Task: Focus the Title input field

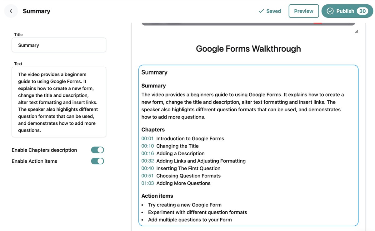Action: point(59,45)
